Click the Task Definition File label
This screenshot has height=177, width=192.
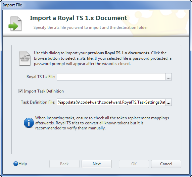point(38,102)
